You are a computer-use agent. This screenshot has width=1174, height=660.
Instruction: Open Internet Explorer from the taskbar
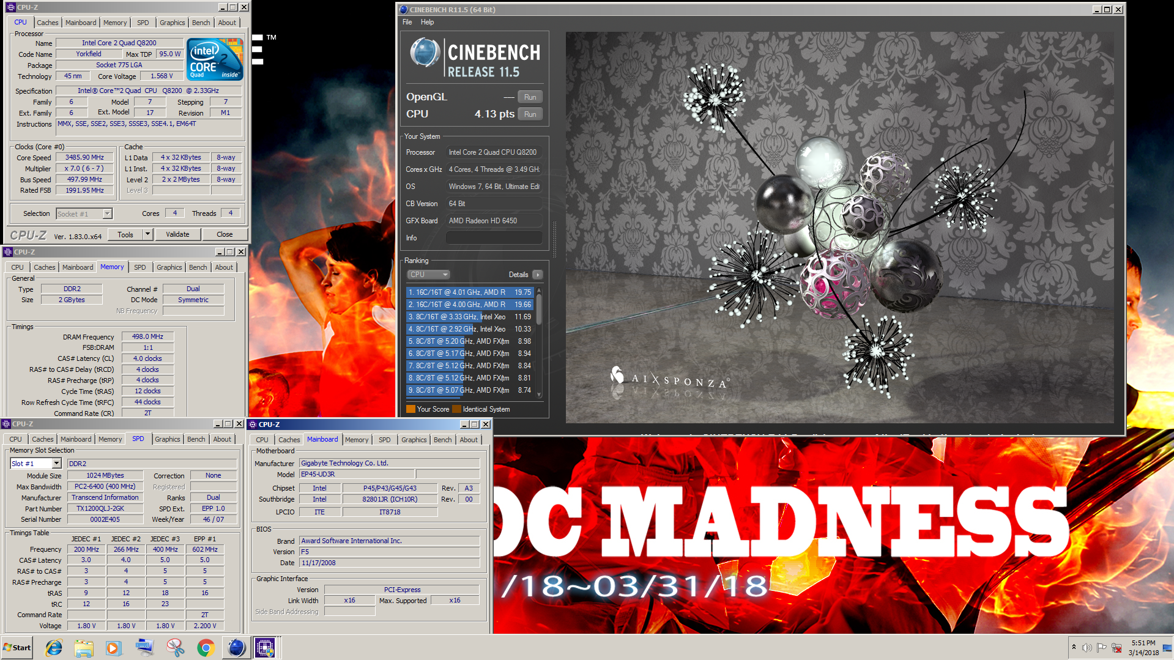point(54,648)
